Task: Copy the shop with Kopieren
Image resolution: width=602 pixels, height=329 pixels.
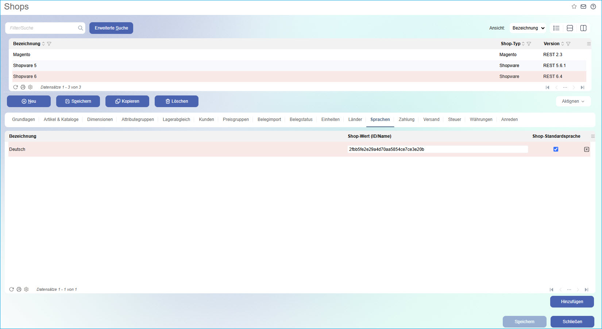Action: [127, 101]
